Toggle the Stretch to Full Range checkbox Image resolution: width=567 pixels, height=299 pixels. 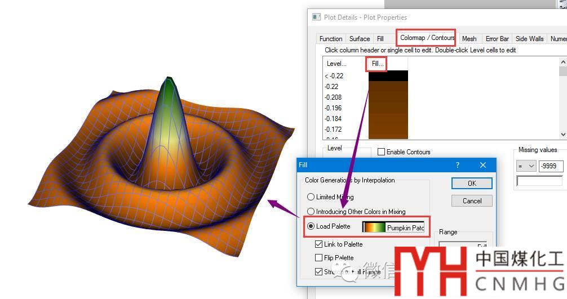coord(318,271)
